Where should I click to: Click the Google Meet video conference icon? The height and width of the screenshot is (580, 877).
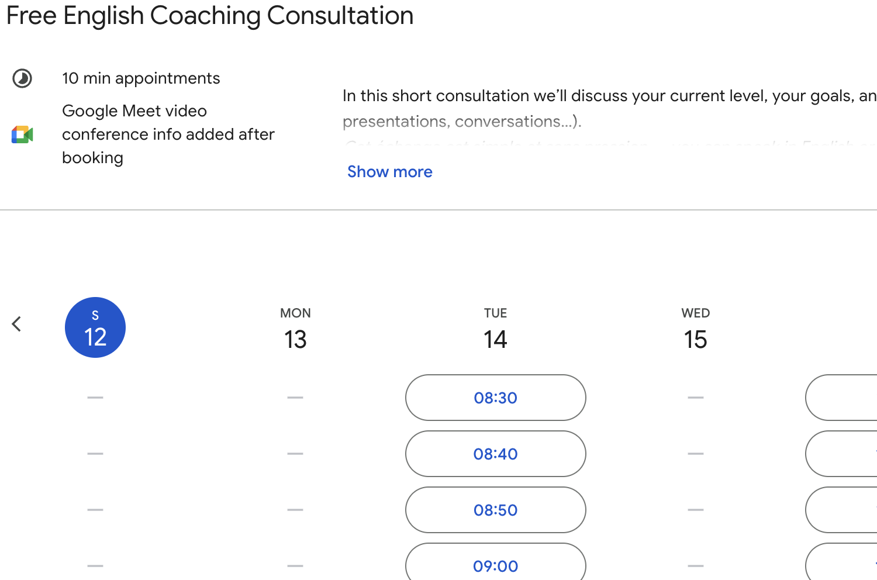(x=21, y=134)
